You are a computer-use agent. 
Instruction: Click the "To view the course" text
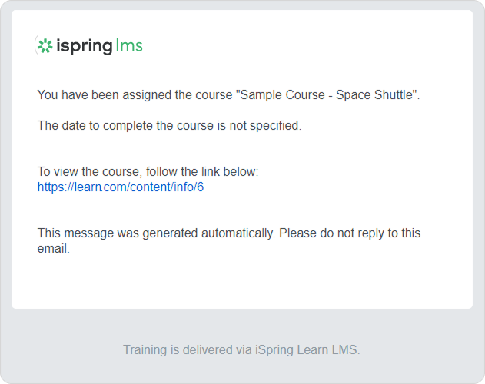84,172
